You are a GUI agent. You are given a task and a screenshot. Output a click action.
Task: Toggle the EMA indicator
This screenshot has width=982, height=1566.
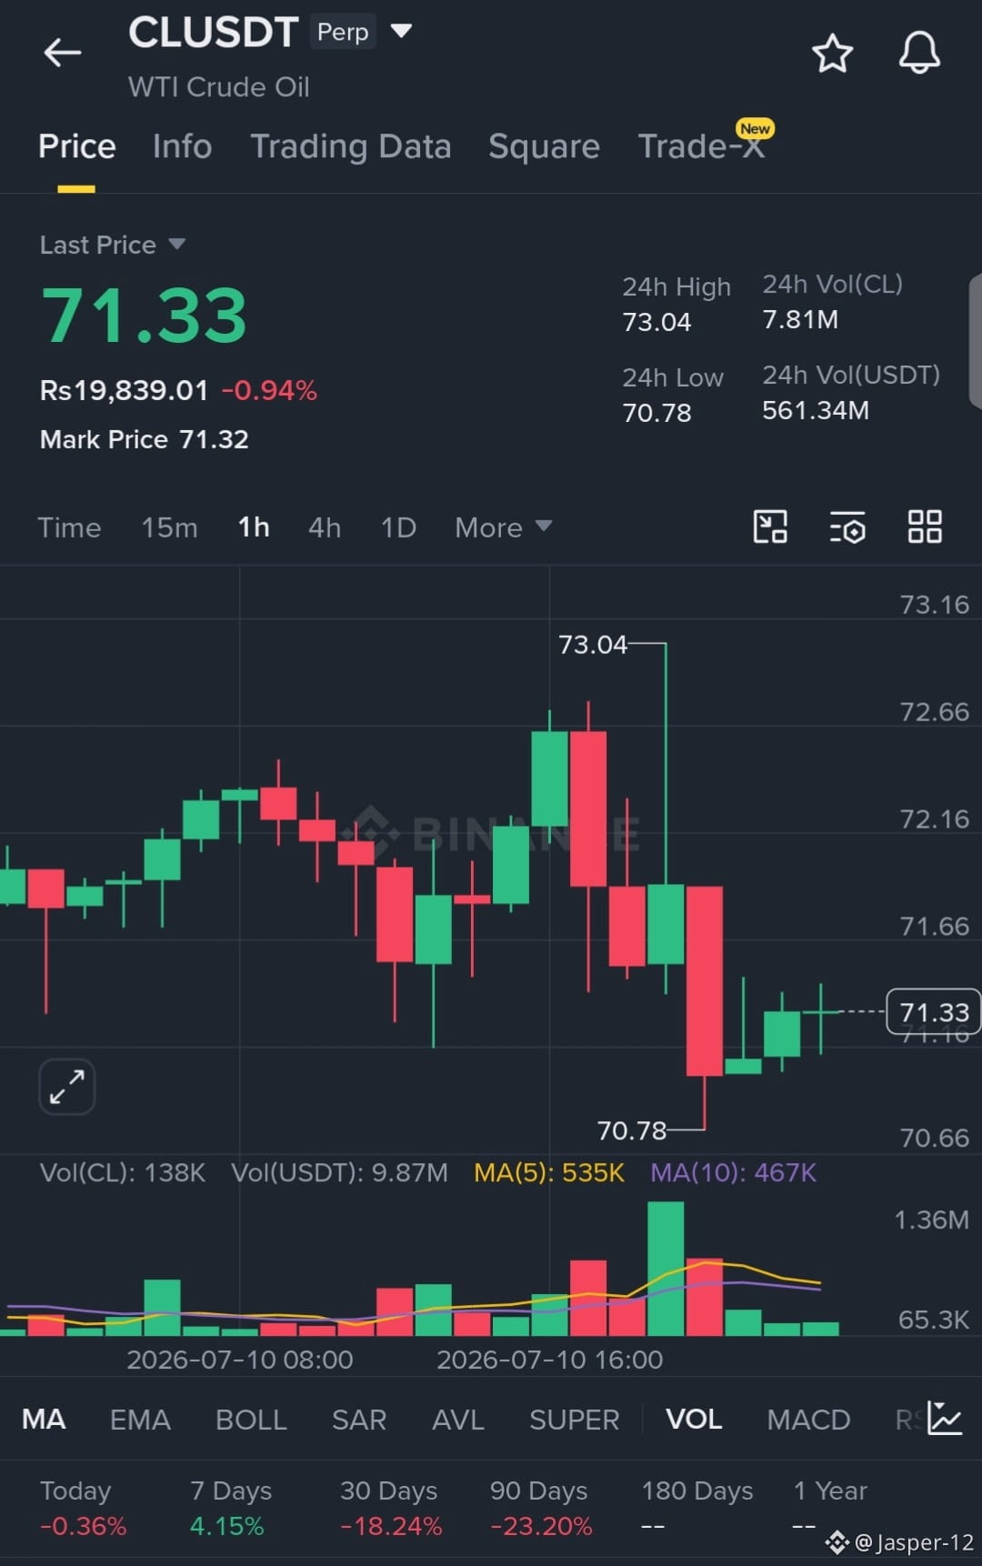click(140, 1419)
